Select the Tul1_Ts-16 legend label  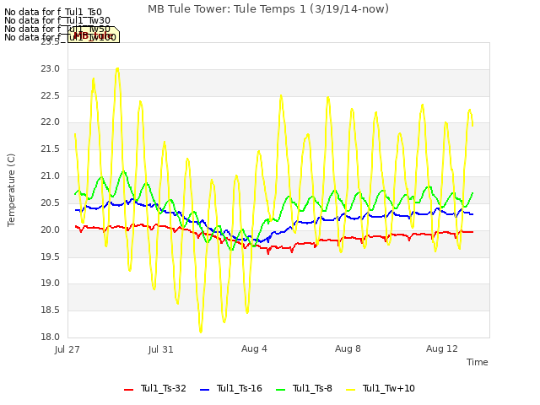(240, 388)
